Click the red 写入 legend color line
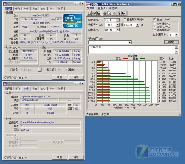This screenshot has height=164, width=185. coord(125,59)
